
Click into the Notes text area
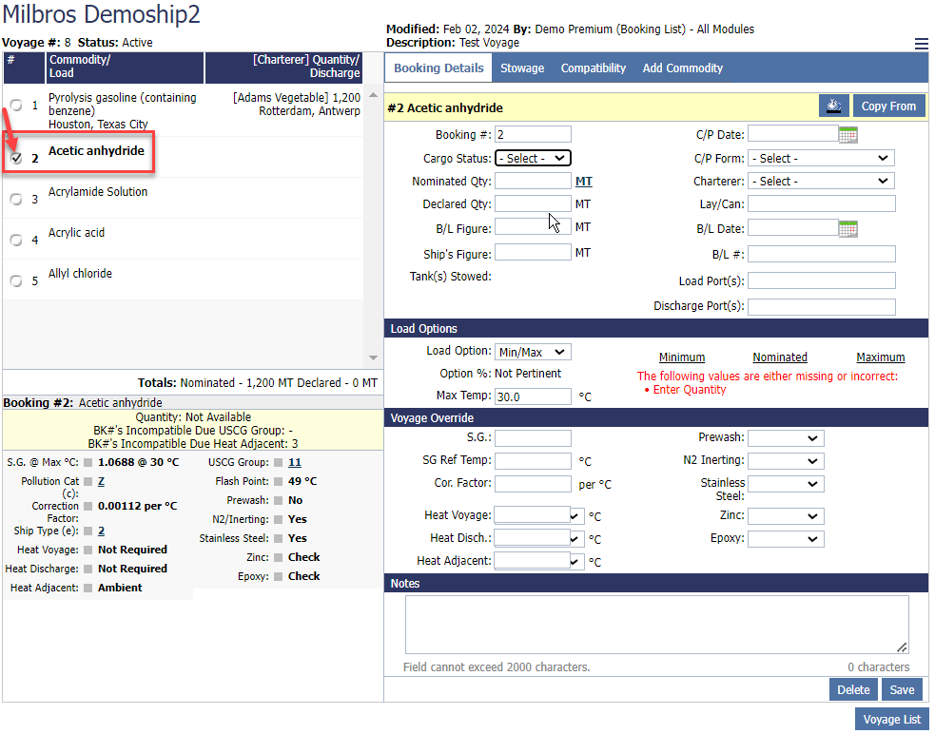[656, 624]
